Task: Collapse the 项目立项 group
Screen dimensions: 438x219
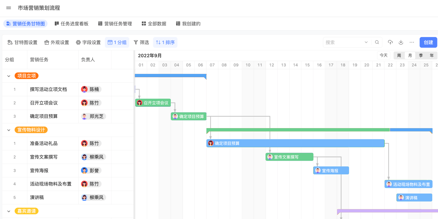Action: click(x=9, y=76)
